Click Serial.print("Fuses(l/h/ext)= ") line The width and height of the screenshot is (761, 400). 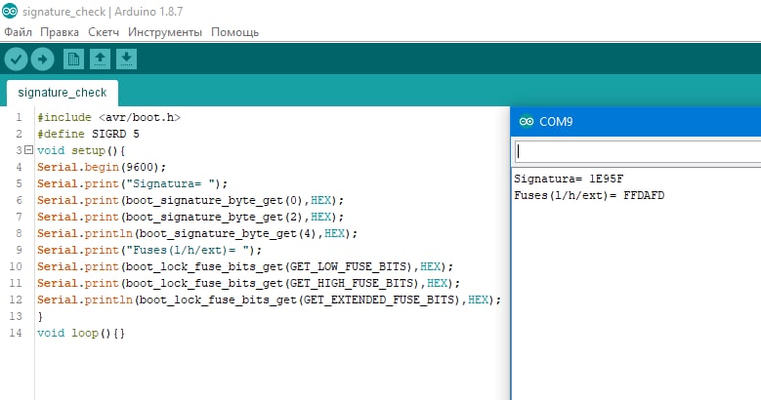click(149, 250)
